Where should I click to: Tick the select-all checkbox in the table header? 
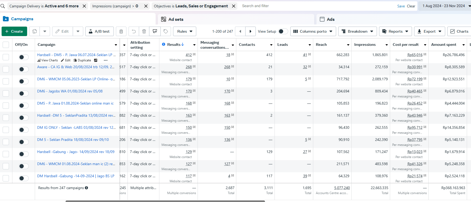coord(6,45)
